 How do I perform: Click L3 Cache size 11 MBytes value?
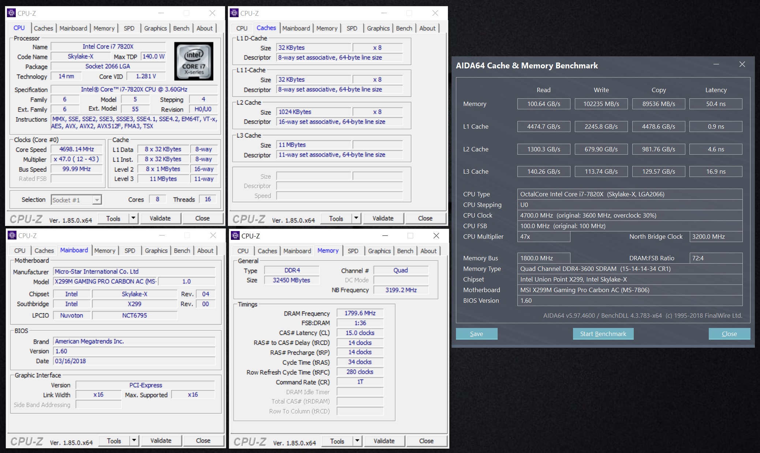(314, 145)
